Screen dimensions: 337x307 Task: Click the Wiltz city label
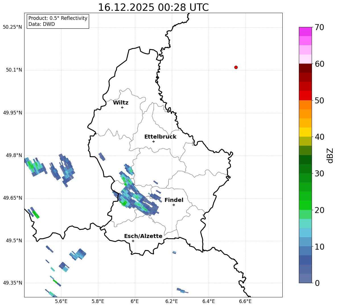coord(121,103)
